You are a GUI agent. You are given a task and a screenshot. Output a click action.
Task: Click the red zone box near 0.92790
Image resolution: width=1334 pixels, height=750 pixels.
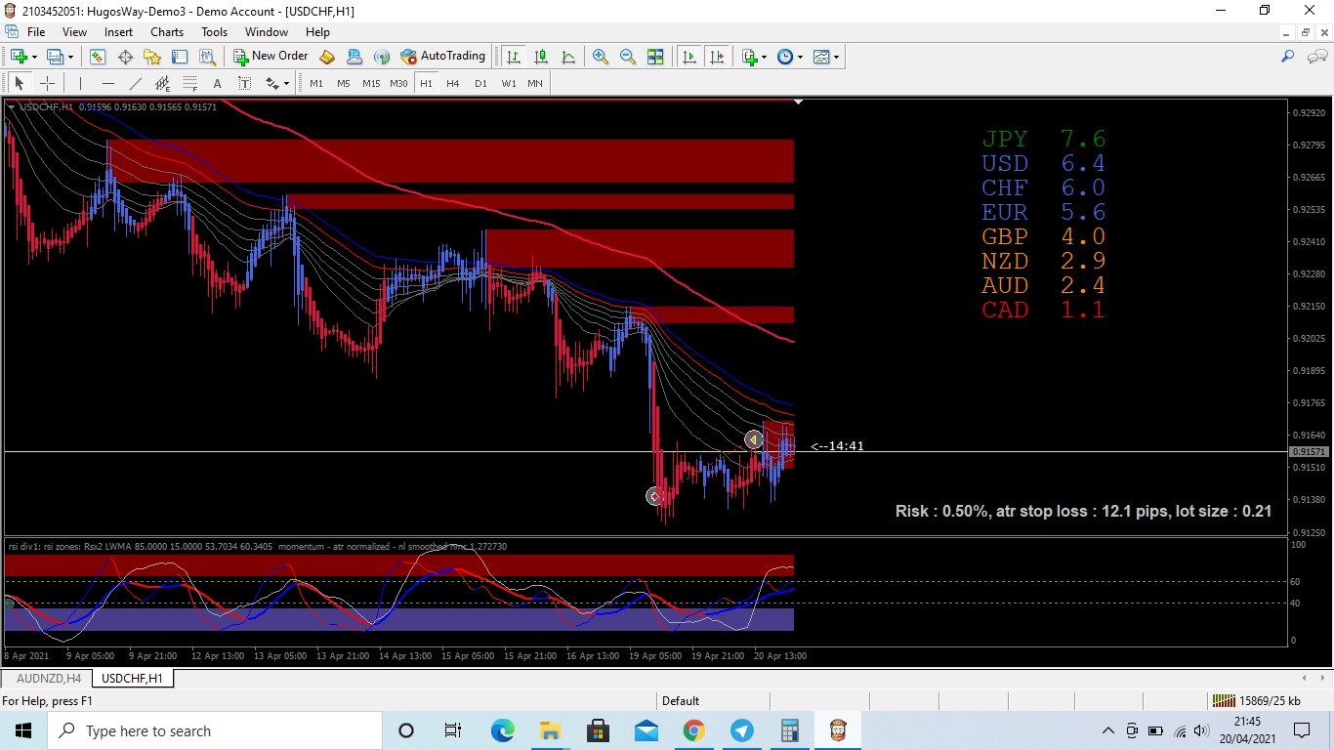pos(450,161)
